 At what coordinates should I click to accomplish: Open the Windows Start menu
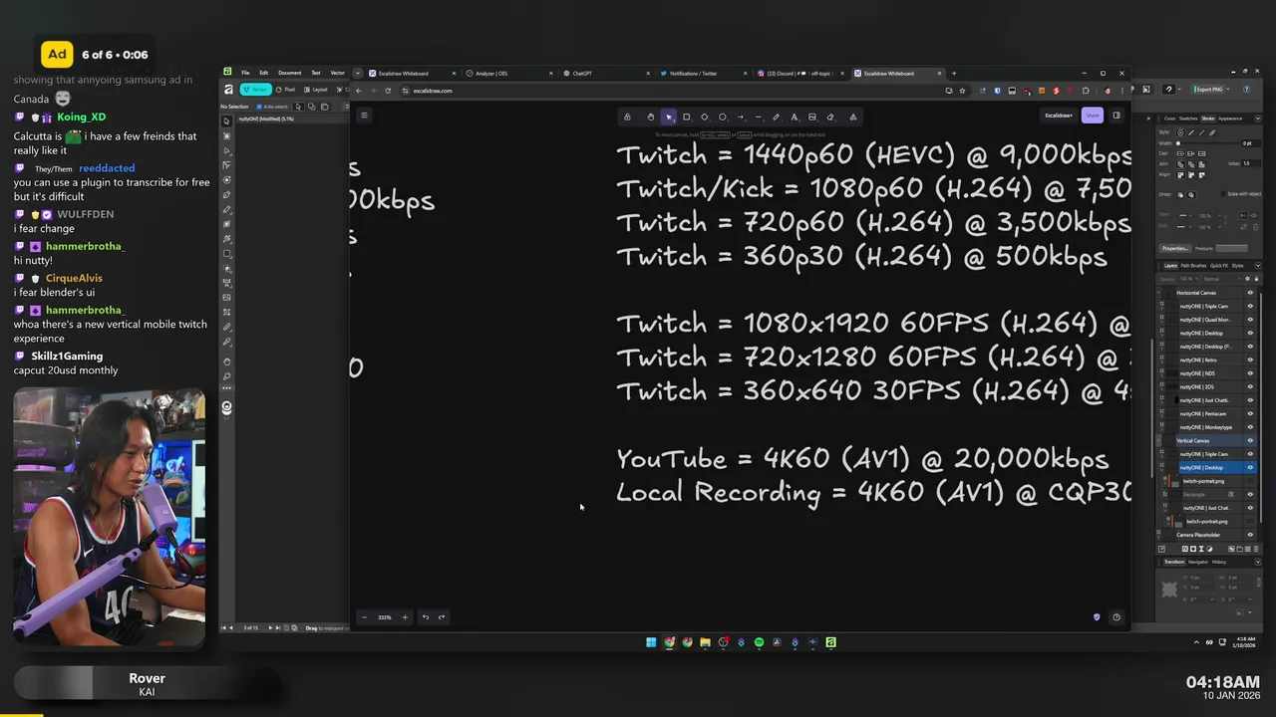pyautogui.click(x=651, y=642)
